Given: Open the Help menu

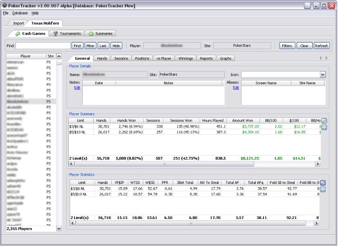Looking at the screenshot, I should (35, 13).
